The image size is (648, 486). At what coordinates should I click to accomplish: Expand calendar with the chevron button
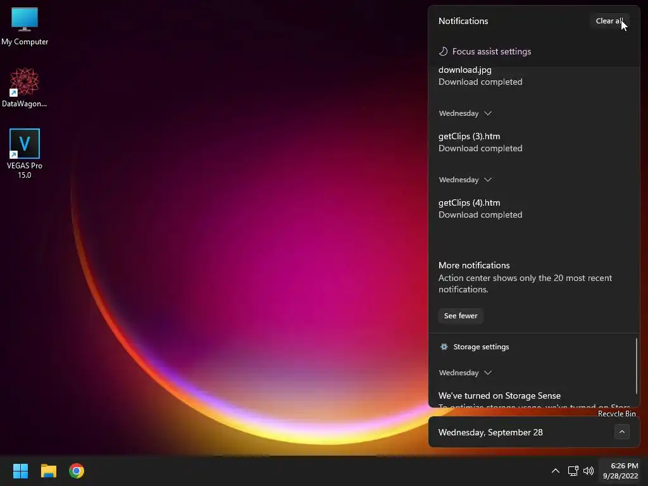pos(621,432)
